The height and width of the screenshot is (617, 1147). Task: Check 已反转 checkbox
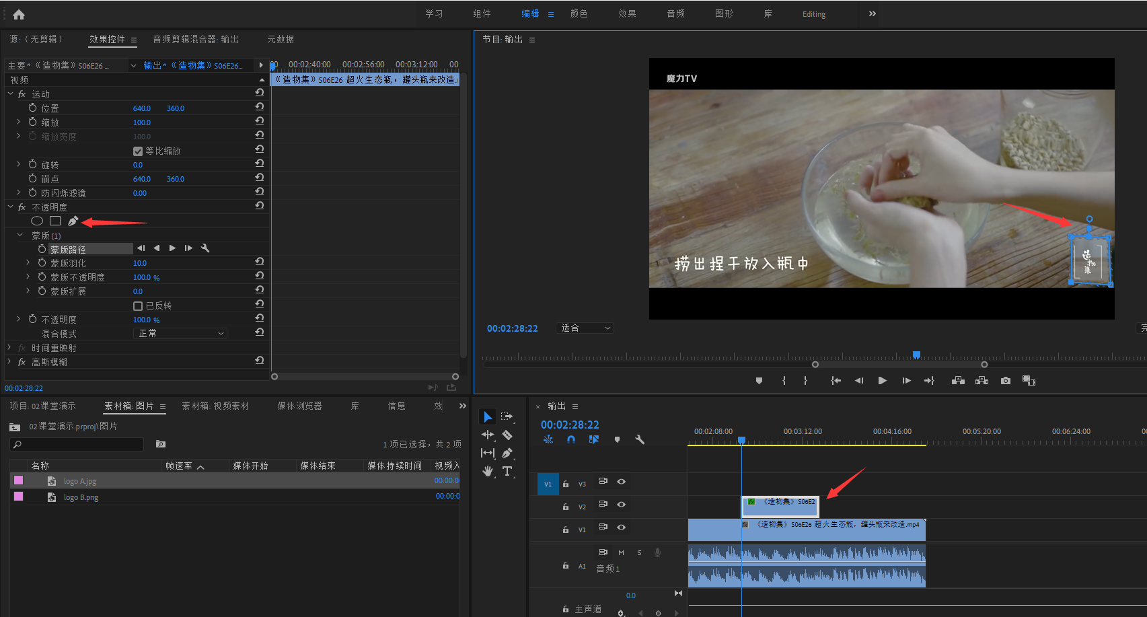138,306
